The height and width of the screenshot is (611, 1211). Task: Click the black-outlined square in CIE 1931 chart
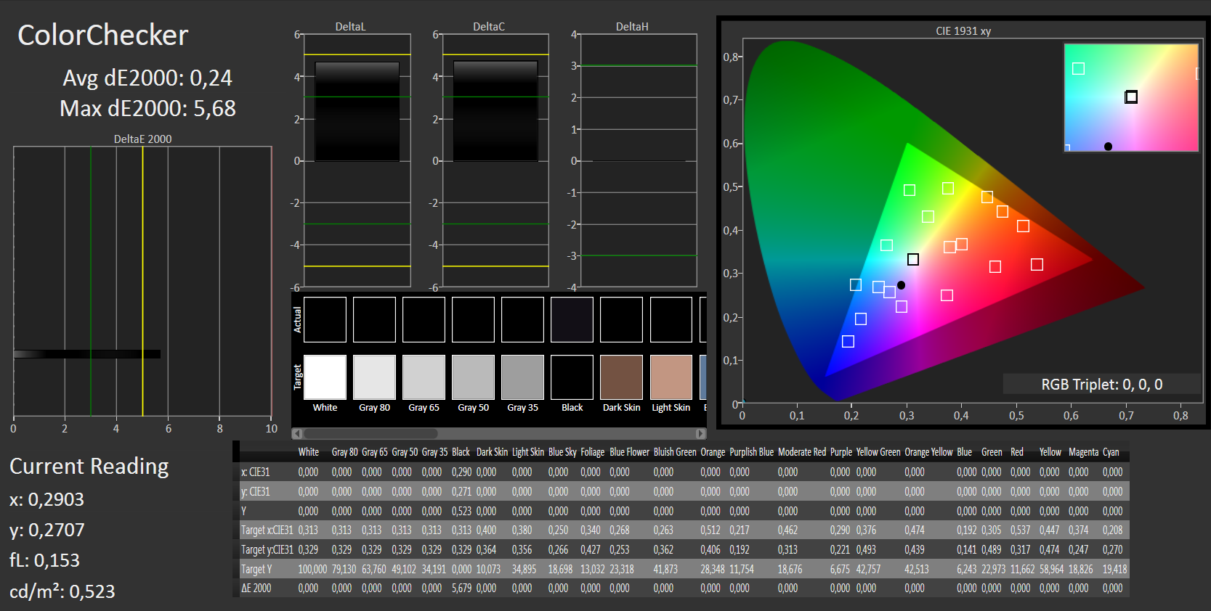click(913, 259)
